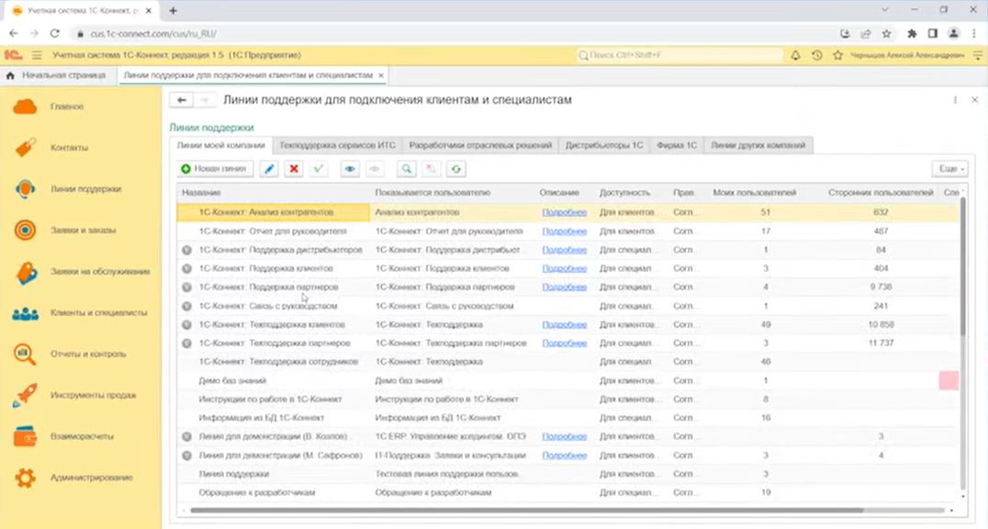
Task: Click the search field Поиск Ctrl+Shift+F
Action: point(679,56)
